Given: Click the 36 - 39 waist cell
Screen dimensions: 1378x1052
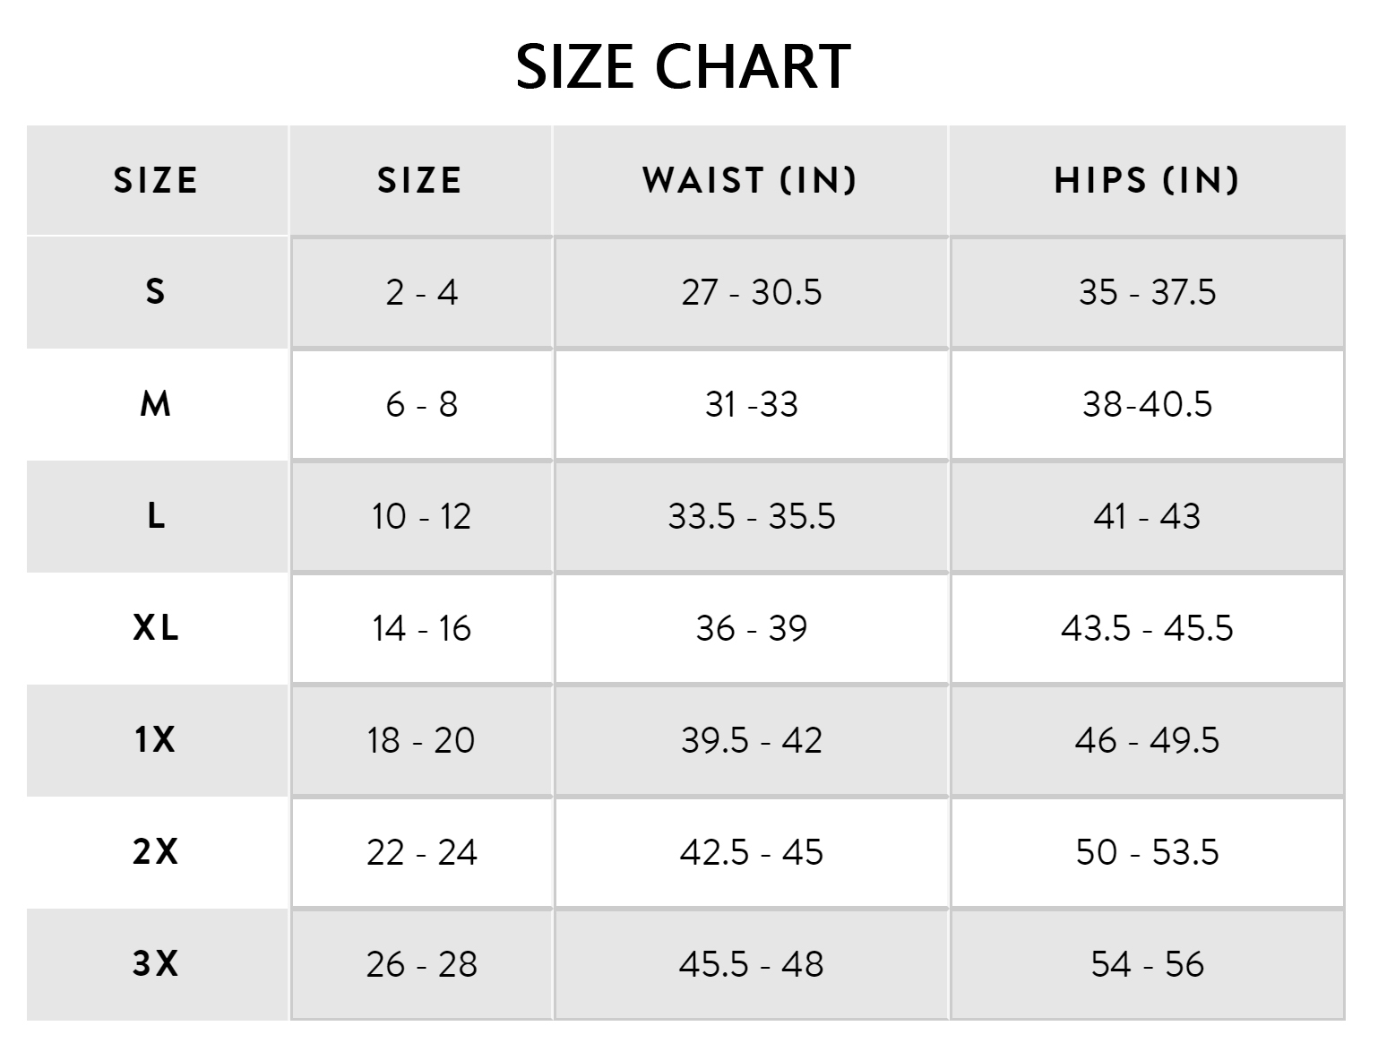Looking at the screenshot, I should click(x=751, y=628).
